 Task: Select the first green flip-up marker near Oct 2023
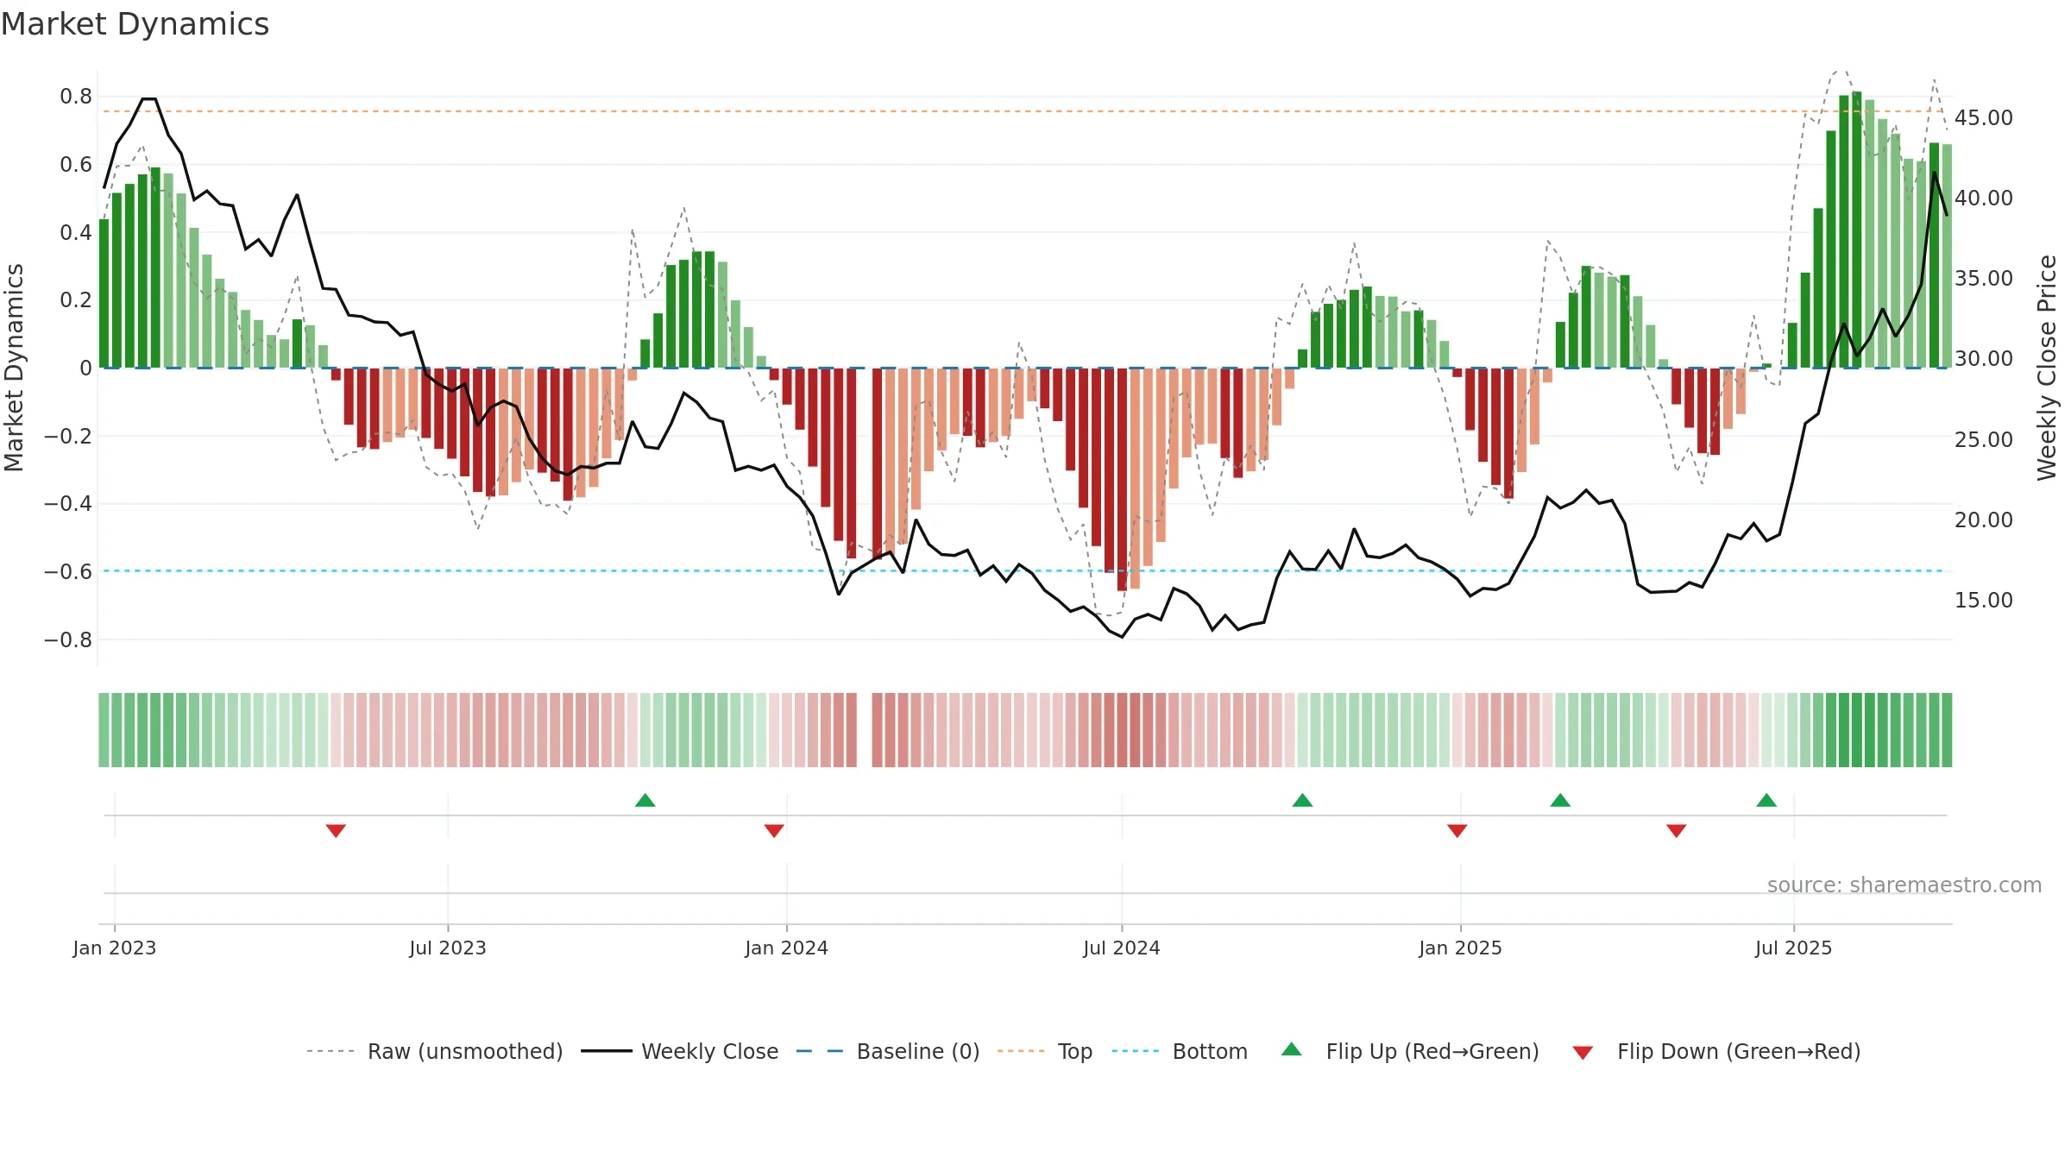point(645,800)
